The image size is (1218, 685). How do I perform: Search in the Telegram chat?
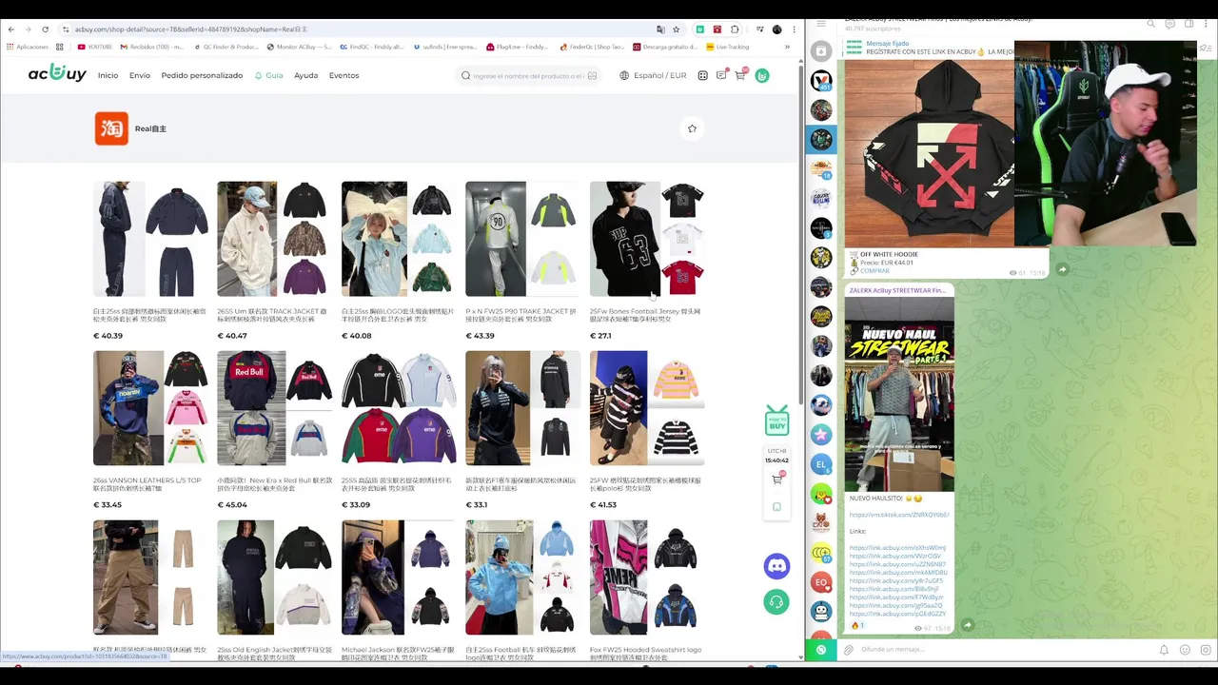coord(1150,24)
